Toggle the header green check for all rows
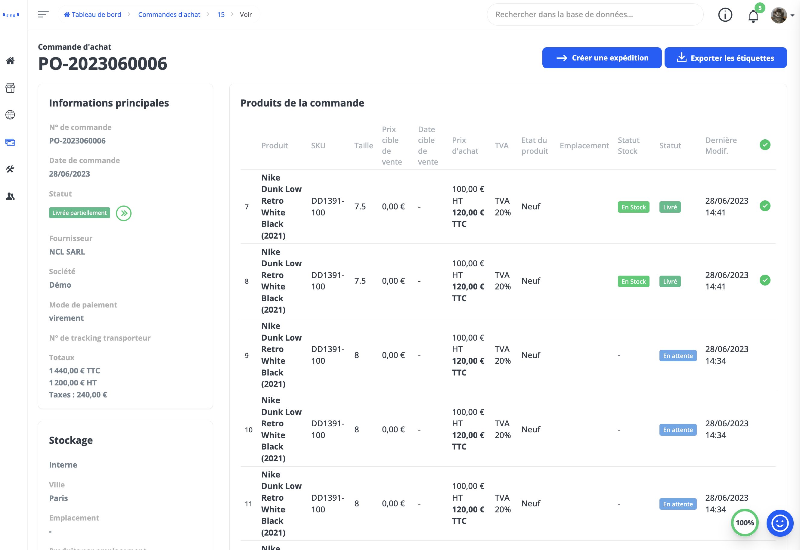This screenshot has height=550, width=800. point(765,145)
